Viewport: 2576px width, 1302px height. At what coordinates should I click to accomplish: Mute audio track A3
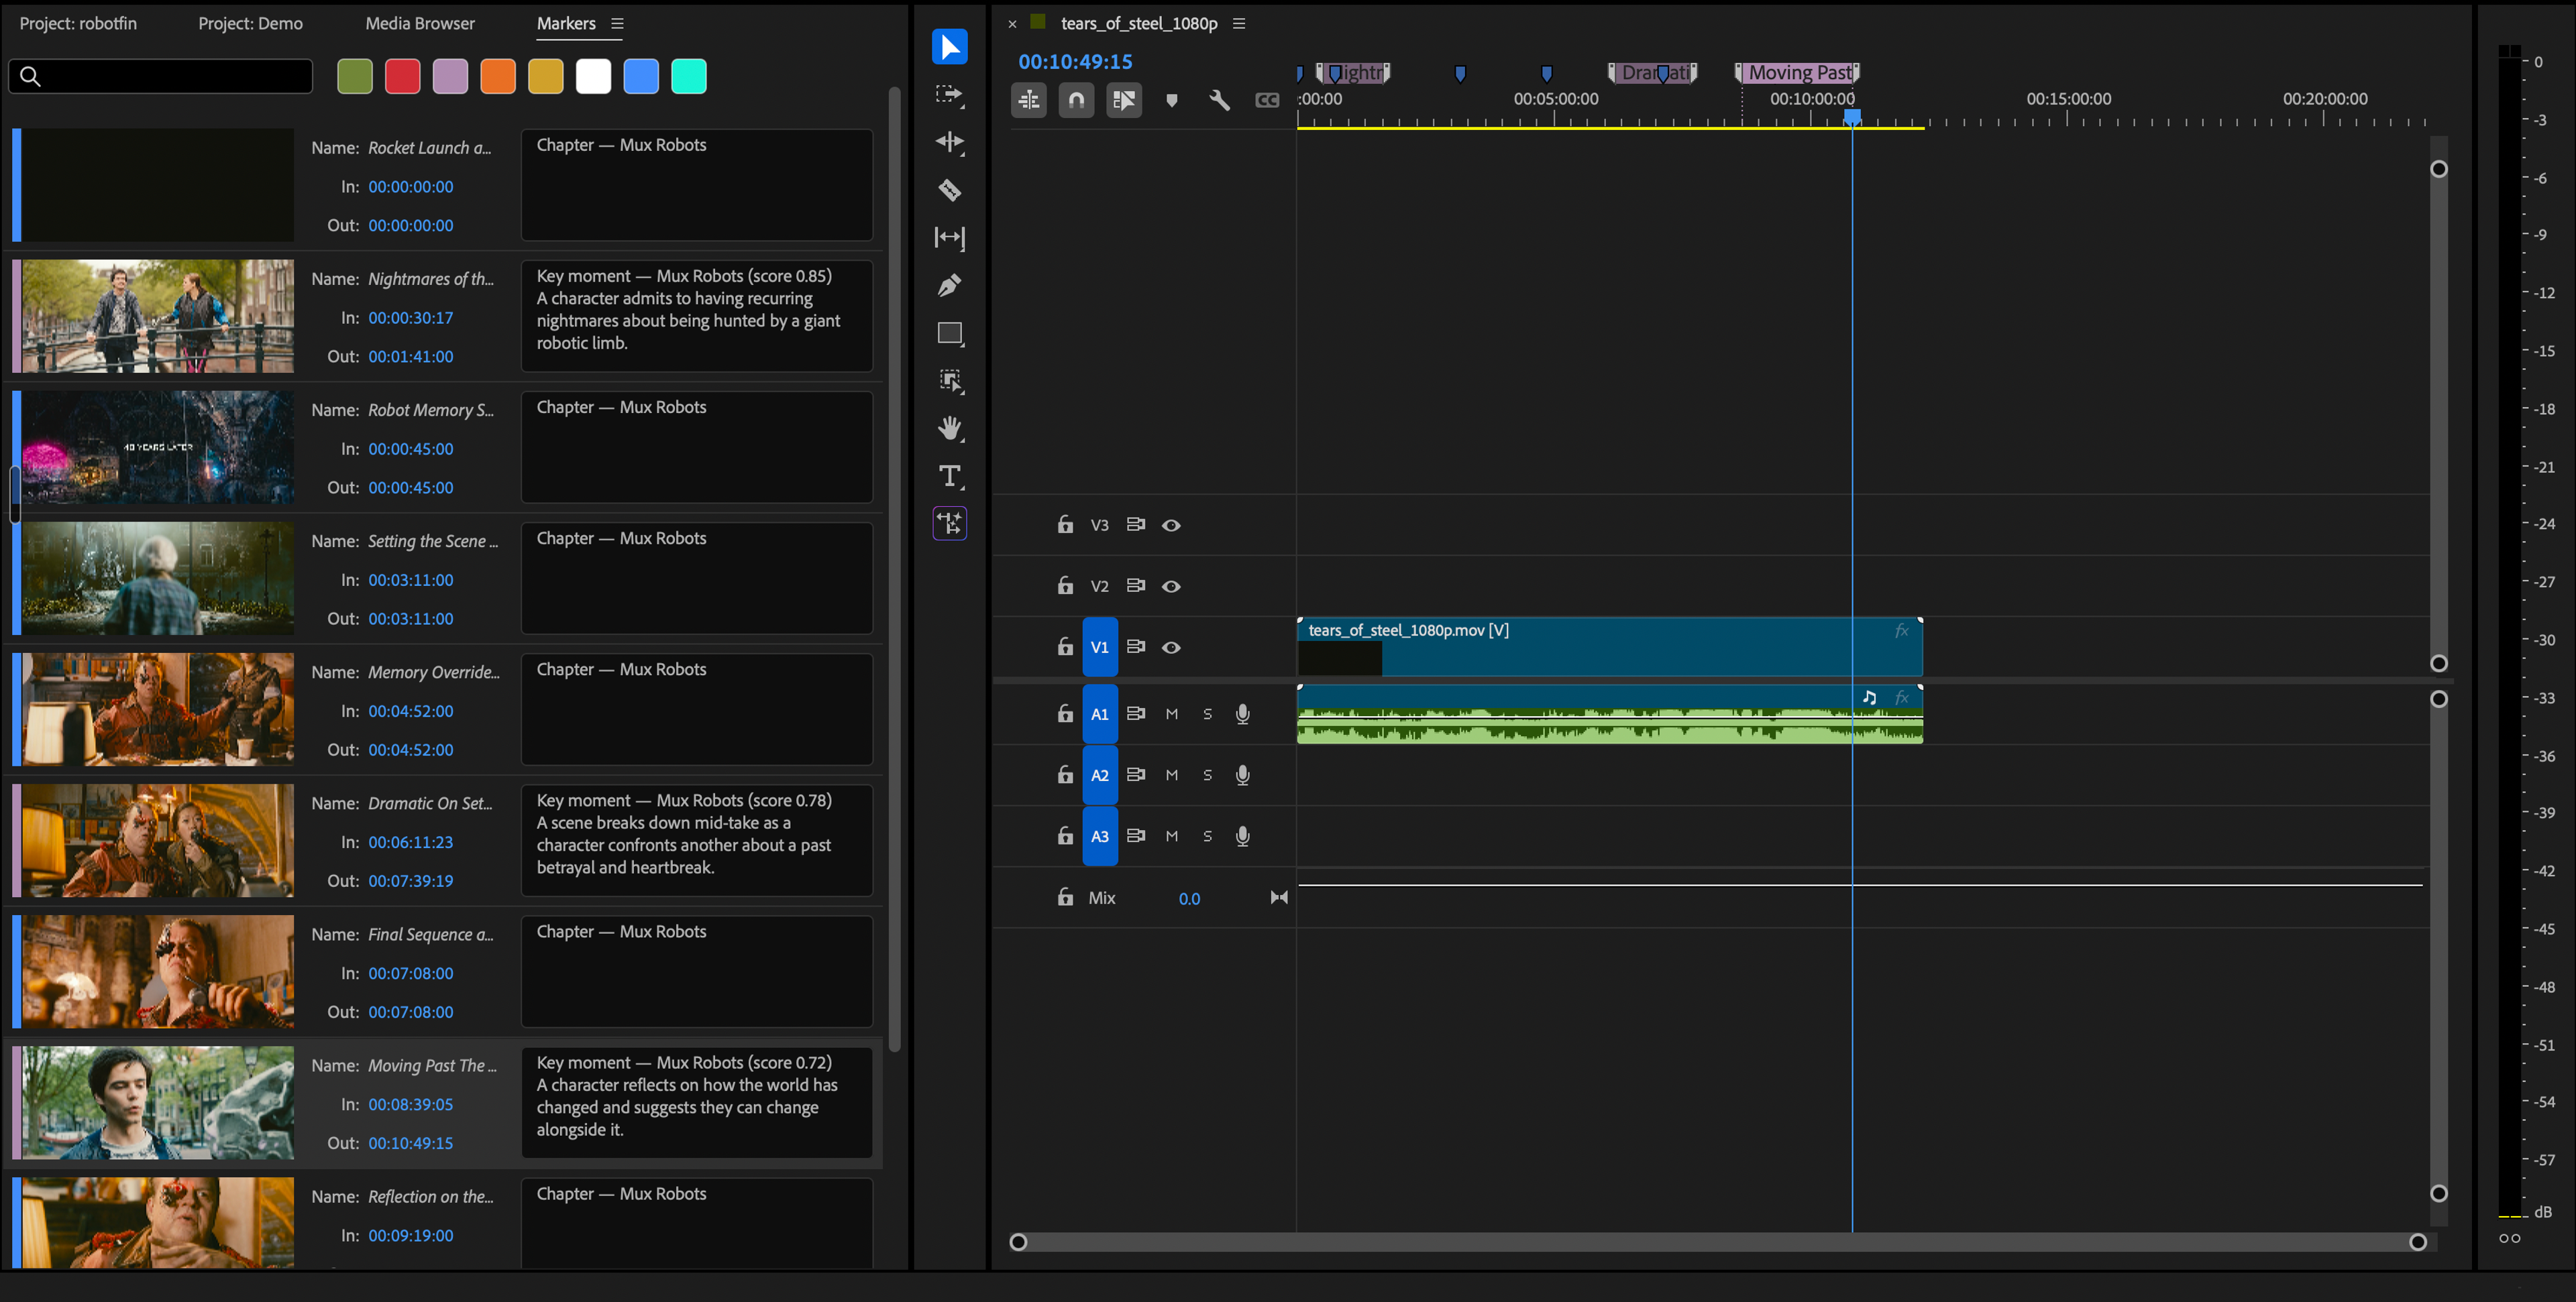coord(1172,835)
